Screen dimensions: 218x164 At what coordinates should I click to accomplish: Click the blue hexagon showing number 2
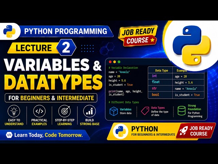pos(66,48)
